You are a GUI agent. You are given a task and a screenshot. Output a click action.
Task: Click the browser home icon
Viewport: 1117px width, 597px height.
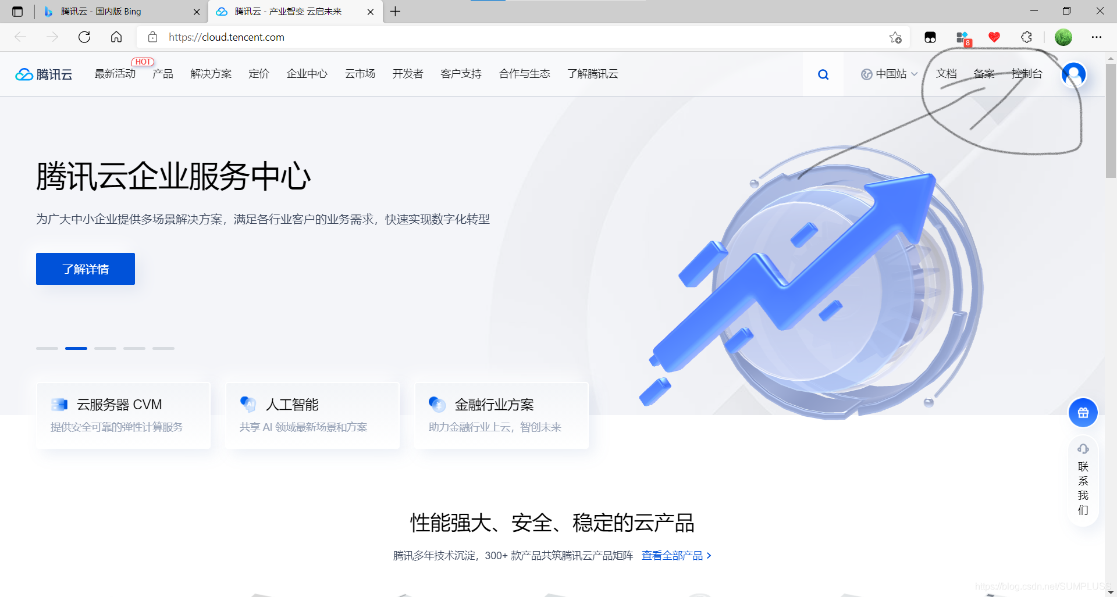(116, 37)
